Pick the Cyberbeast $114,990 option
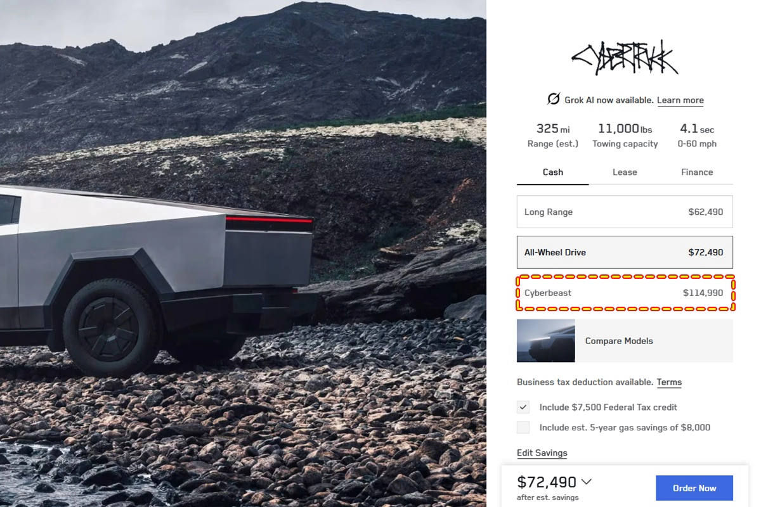Viewport: 761px width, 507px height. (625, 293)
